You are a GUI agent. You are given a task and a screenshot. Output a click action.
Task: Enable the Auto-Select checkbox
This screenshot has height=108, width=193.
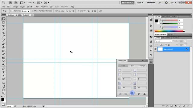click(x=11, y=11)
